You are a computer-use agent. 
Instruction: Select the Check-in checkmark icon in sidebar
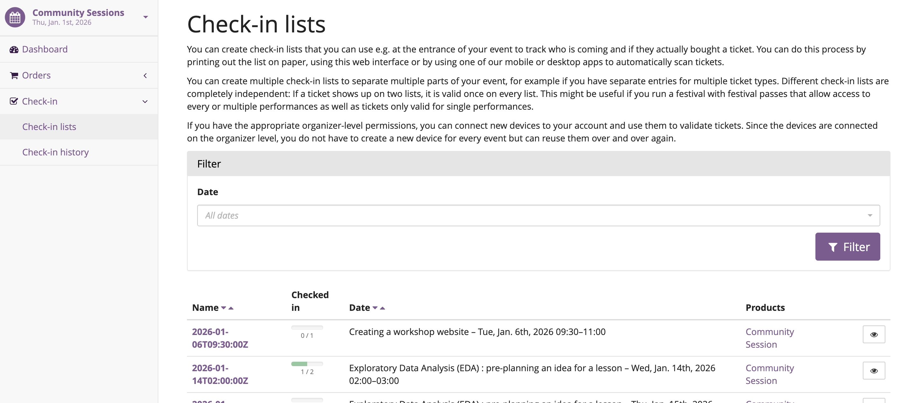13,101
